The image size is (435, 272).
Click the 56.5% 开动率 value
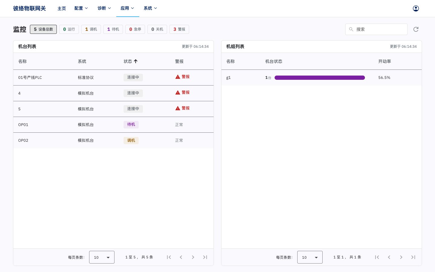tap(384, 78)
